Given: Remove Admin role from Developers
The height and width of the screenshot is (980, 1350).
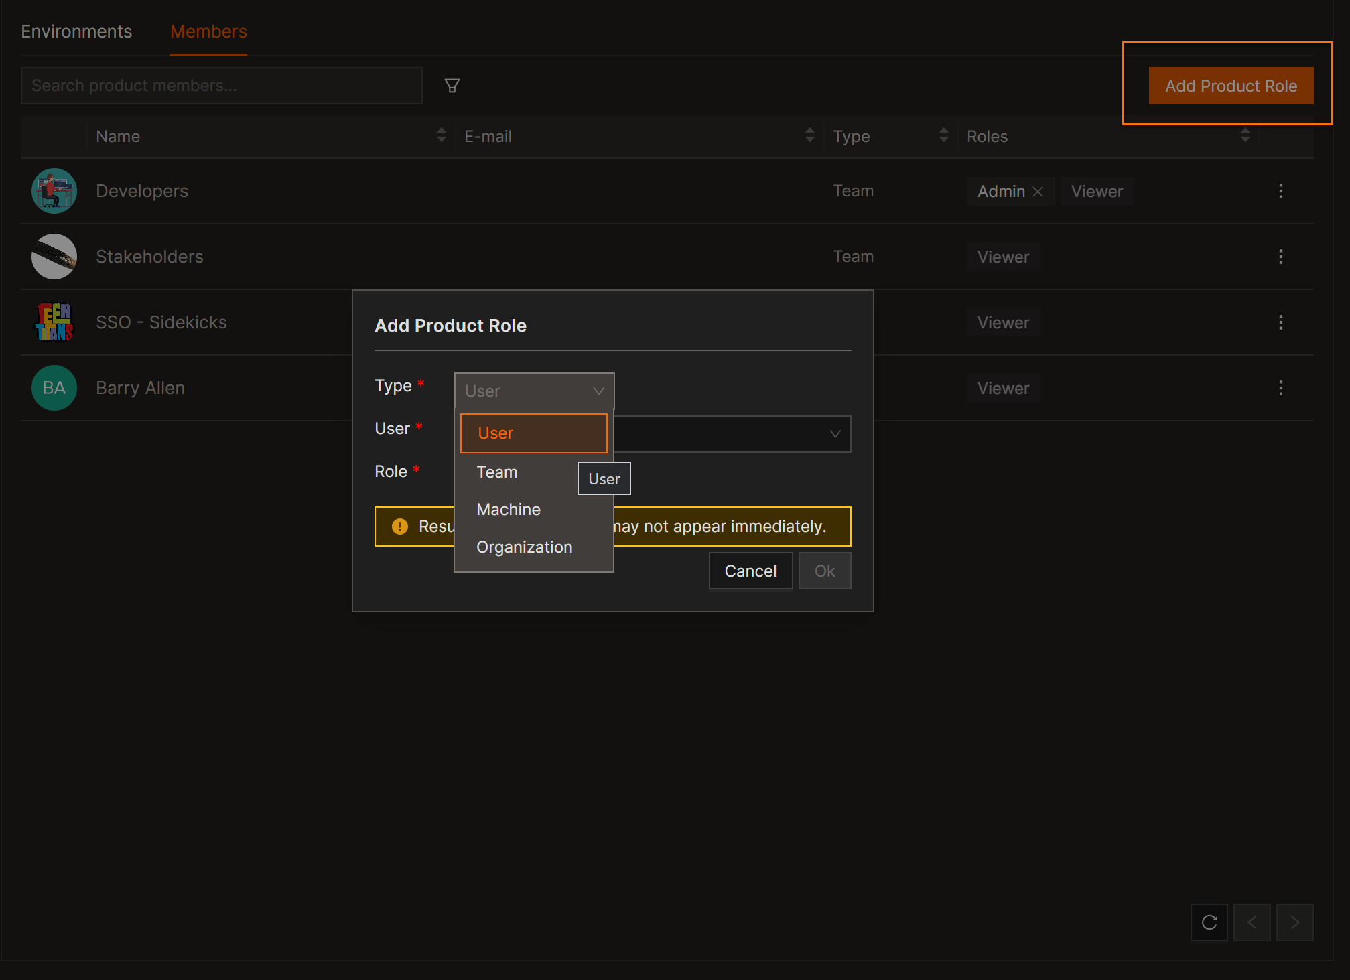Looking at the screenshot, I should click(1038, 192).
